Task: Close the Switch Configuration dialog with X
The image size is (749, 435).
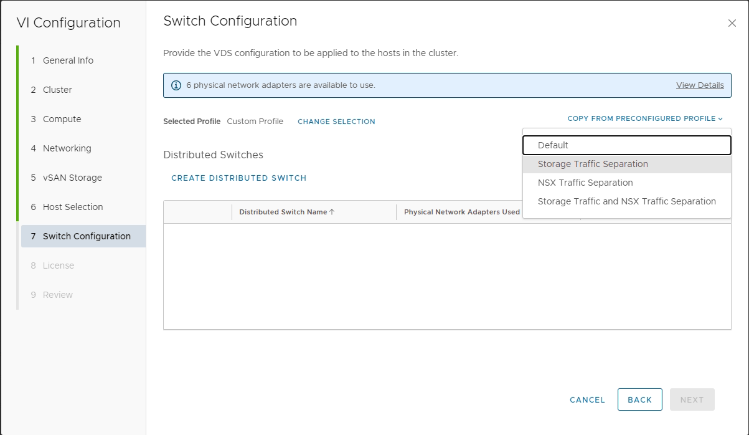Action: click(x=732, y=23)
